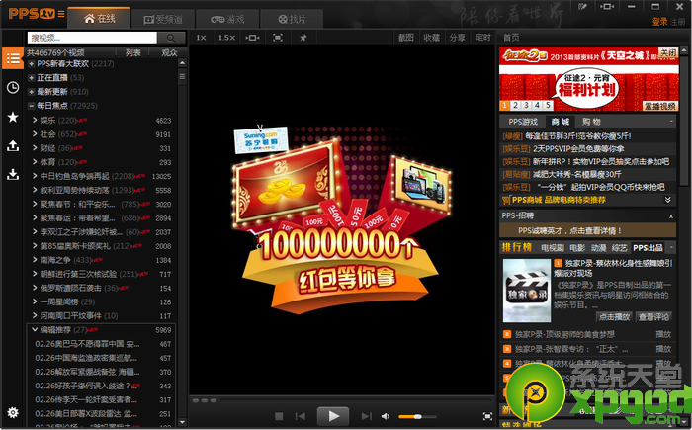Expand the 南海之争 subcategory
This screenshot has width=692, height=430.
click(x=35, y=260)
